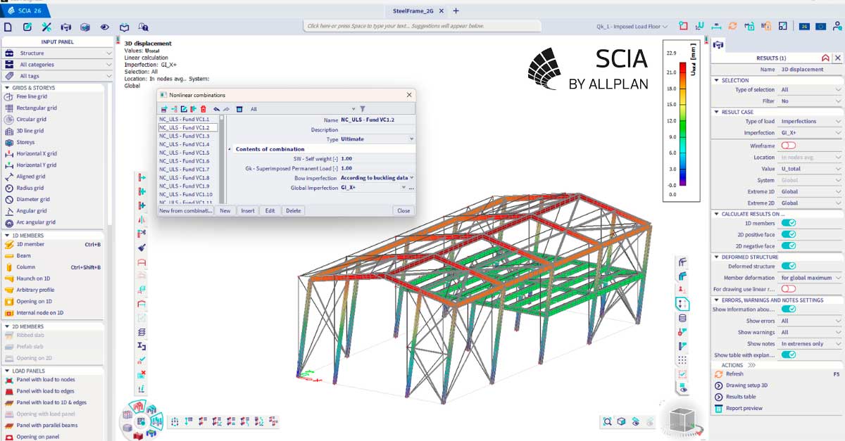
Task: Click the Delete button in the Nonlinear combinations dialog
Action: pyautogui.click(x=293, y=210)
